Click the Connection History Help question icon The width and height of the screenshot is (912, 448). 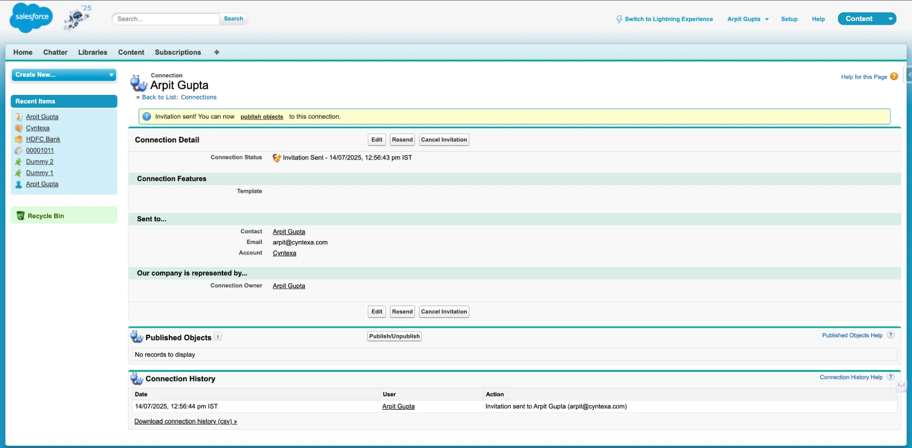tap(890, 377)
